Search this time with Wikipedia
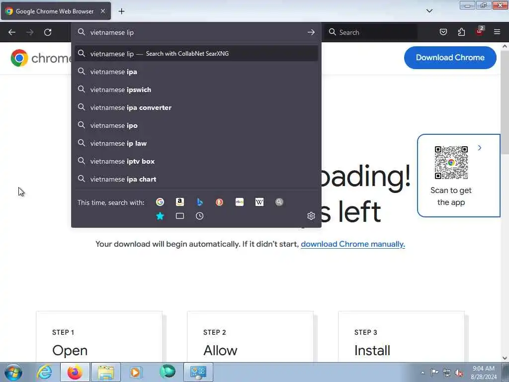This screenshot has width=509, height=382. point(259,202)
